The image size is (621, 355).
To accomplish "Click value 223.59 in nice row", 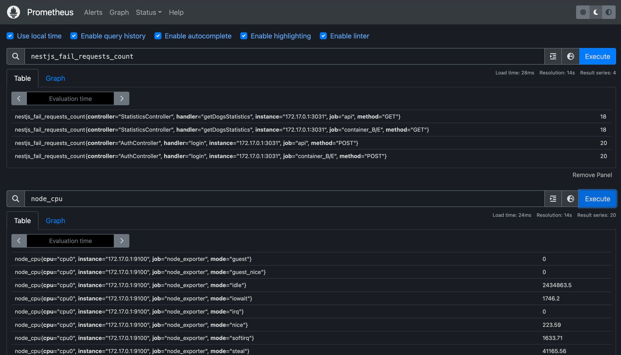I will (551, 325).
